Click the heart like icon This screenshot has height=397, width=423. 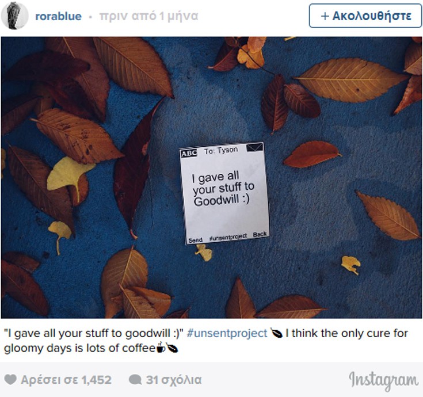10,380
